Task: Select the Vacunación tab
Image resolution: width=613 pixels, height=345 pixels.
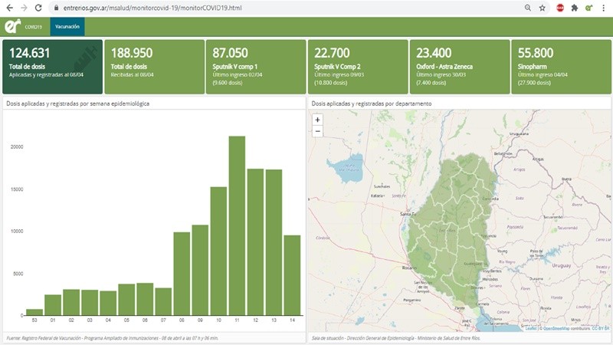Action: [x=67, y=26]
